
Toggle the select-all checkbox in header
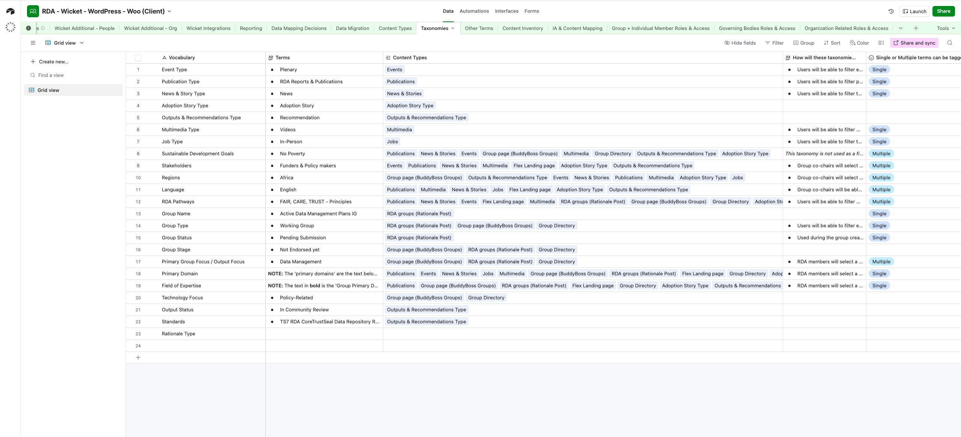(138, 57)
